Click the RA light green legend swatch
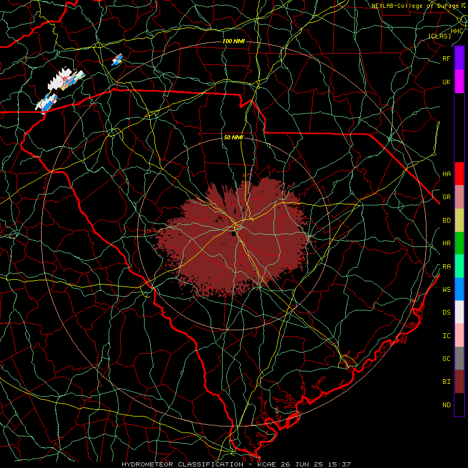468x468 pixels. coord(459,266)
